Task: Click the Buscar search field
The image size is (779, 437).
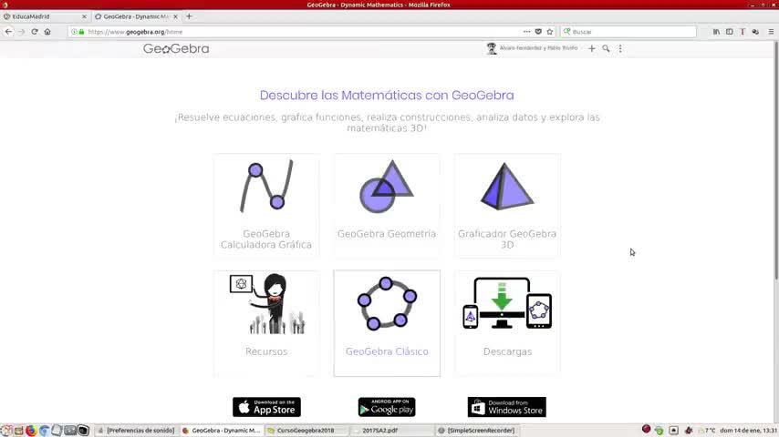Action: (x=628, y=32)
